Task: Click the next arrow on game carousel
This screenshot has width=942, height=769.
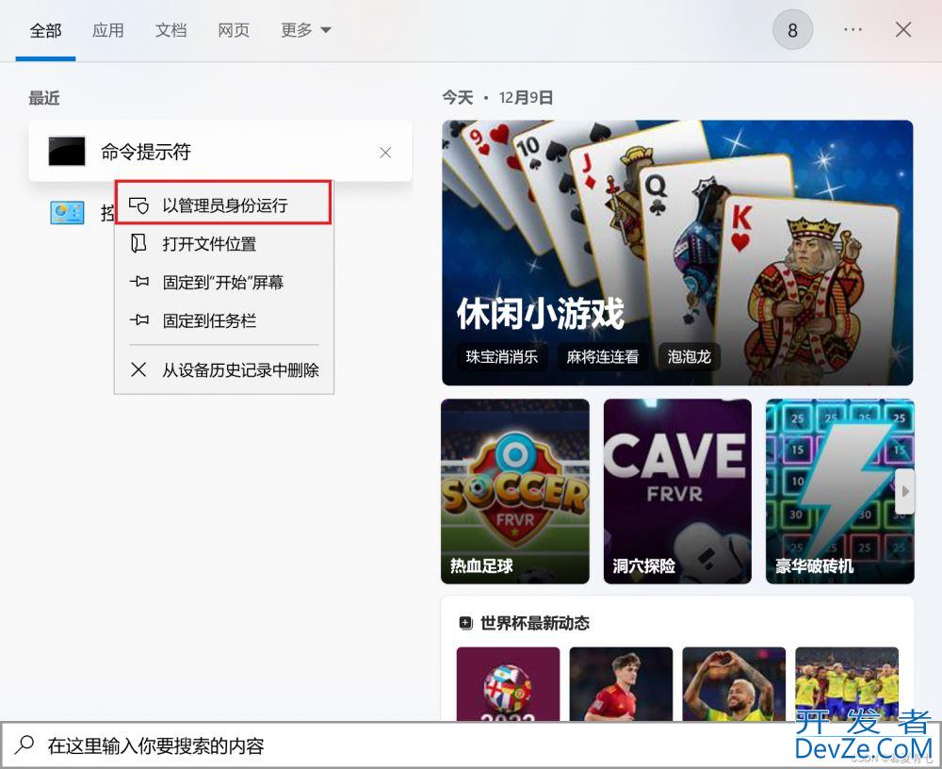Action: pos(904,491)
